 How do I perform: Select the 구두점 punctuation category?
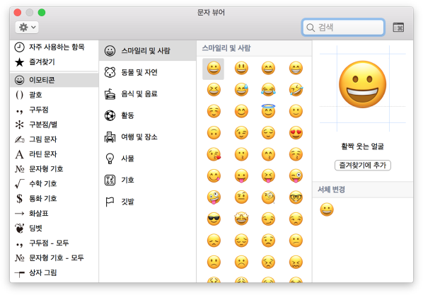coord(54,110)
